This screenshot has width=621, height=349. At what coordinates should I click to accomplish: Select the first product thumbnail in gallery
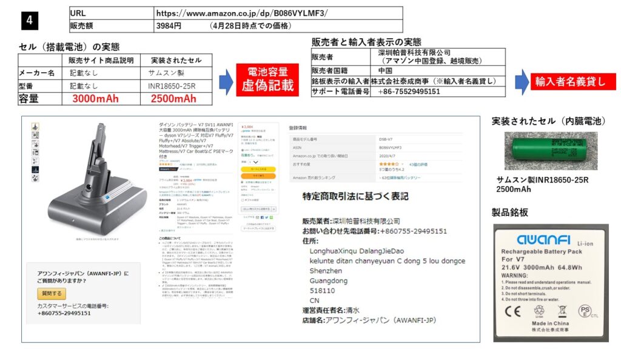click(x=35, y=127)
